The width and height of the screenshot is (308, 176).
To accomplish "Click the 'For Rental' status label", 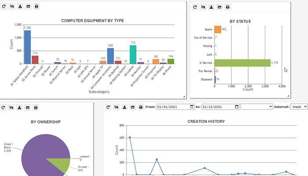I will coord(205,71).
